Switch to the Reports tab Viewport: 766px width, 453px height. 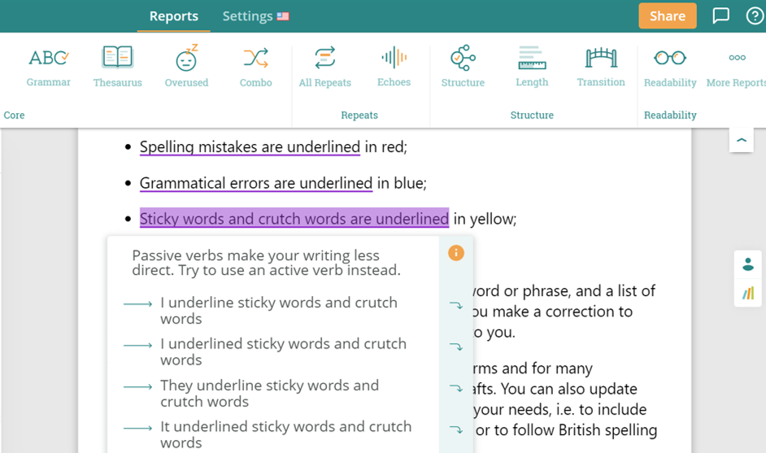pos(173,16)
